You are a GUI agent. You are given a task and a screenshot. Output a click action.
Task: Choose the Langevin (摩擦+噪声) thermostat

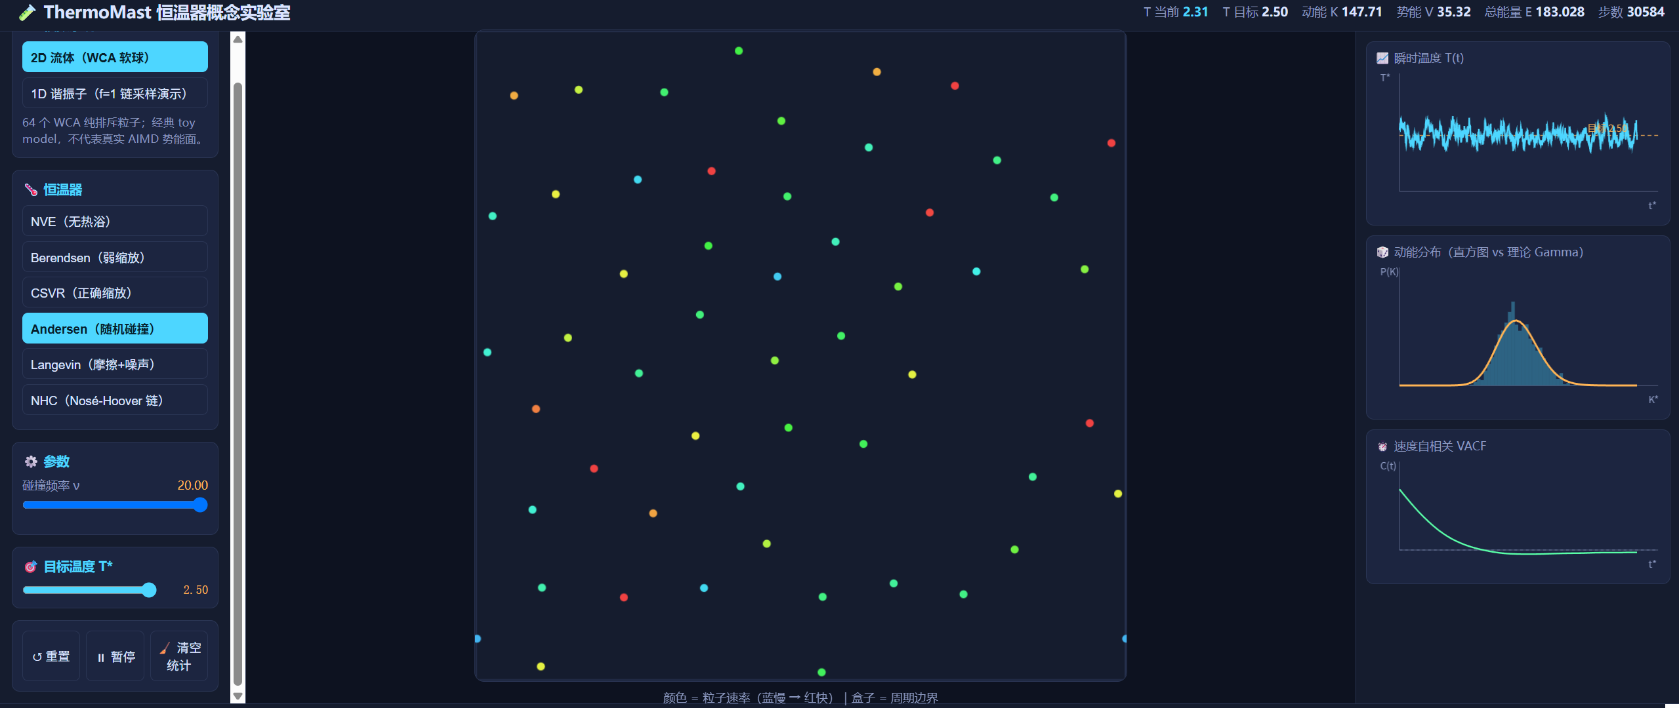pos(115,364)
